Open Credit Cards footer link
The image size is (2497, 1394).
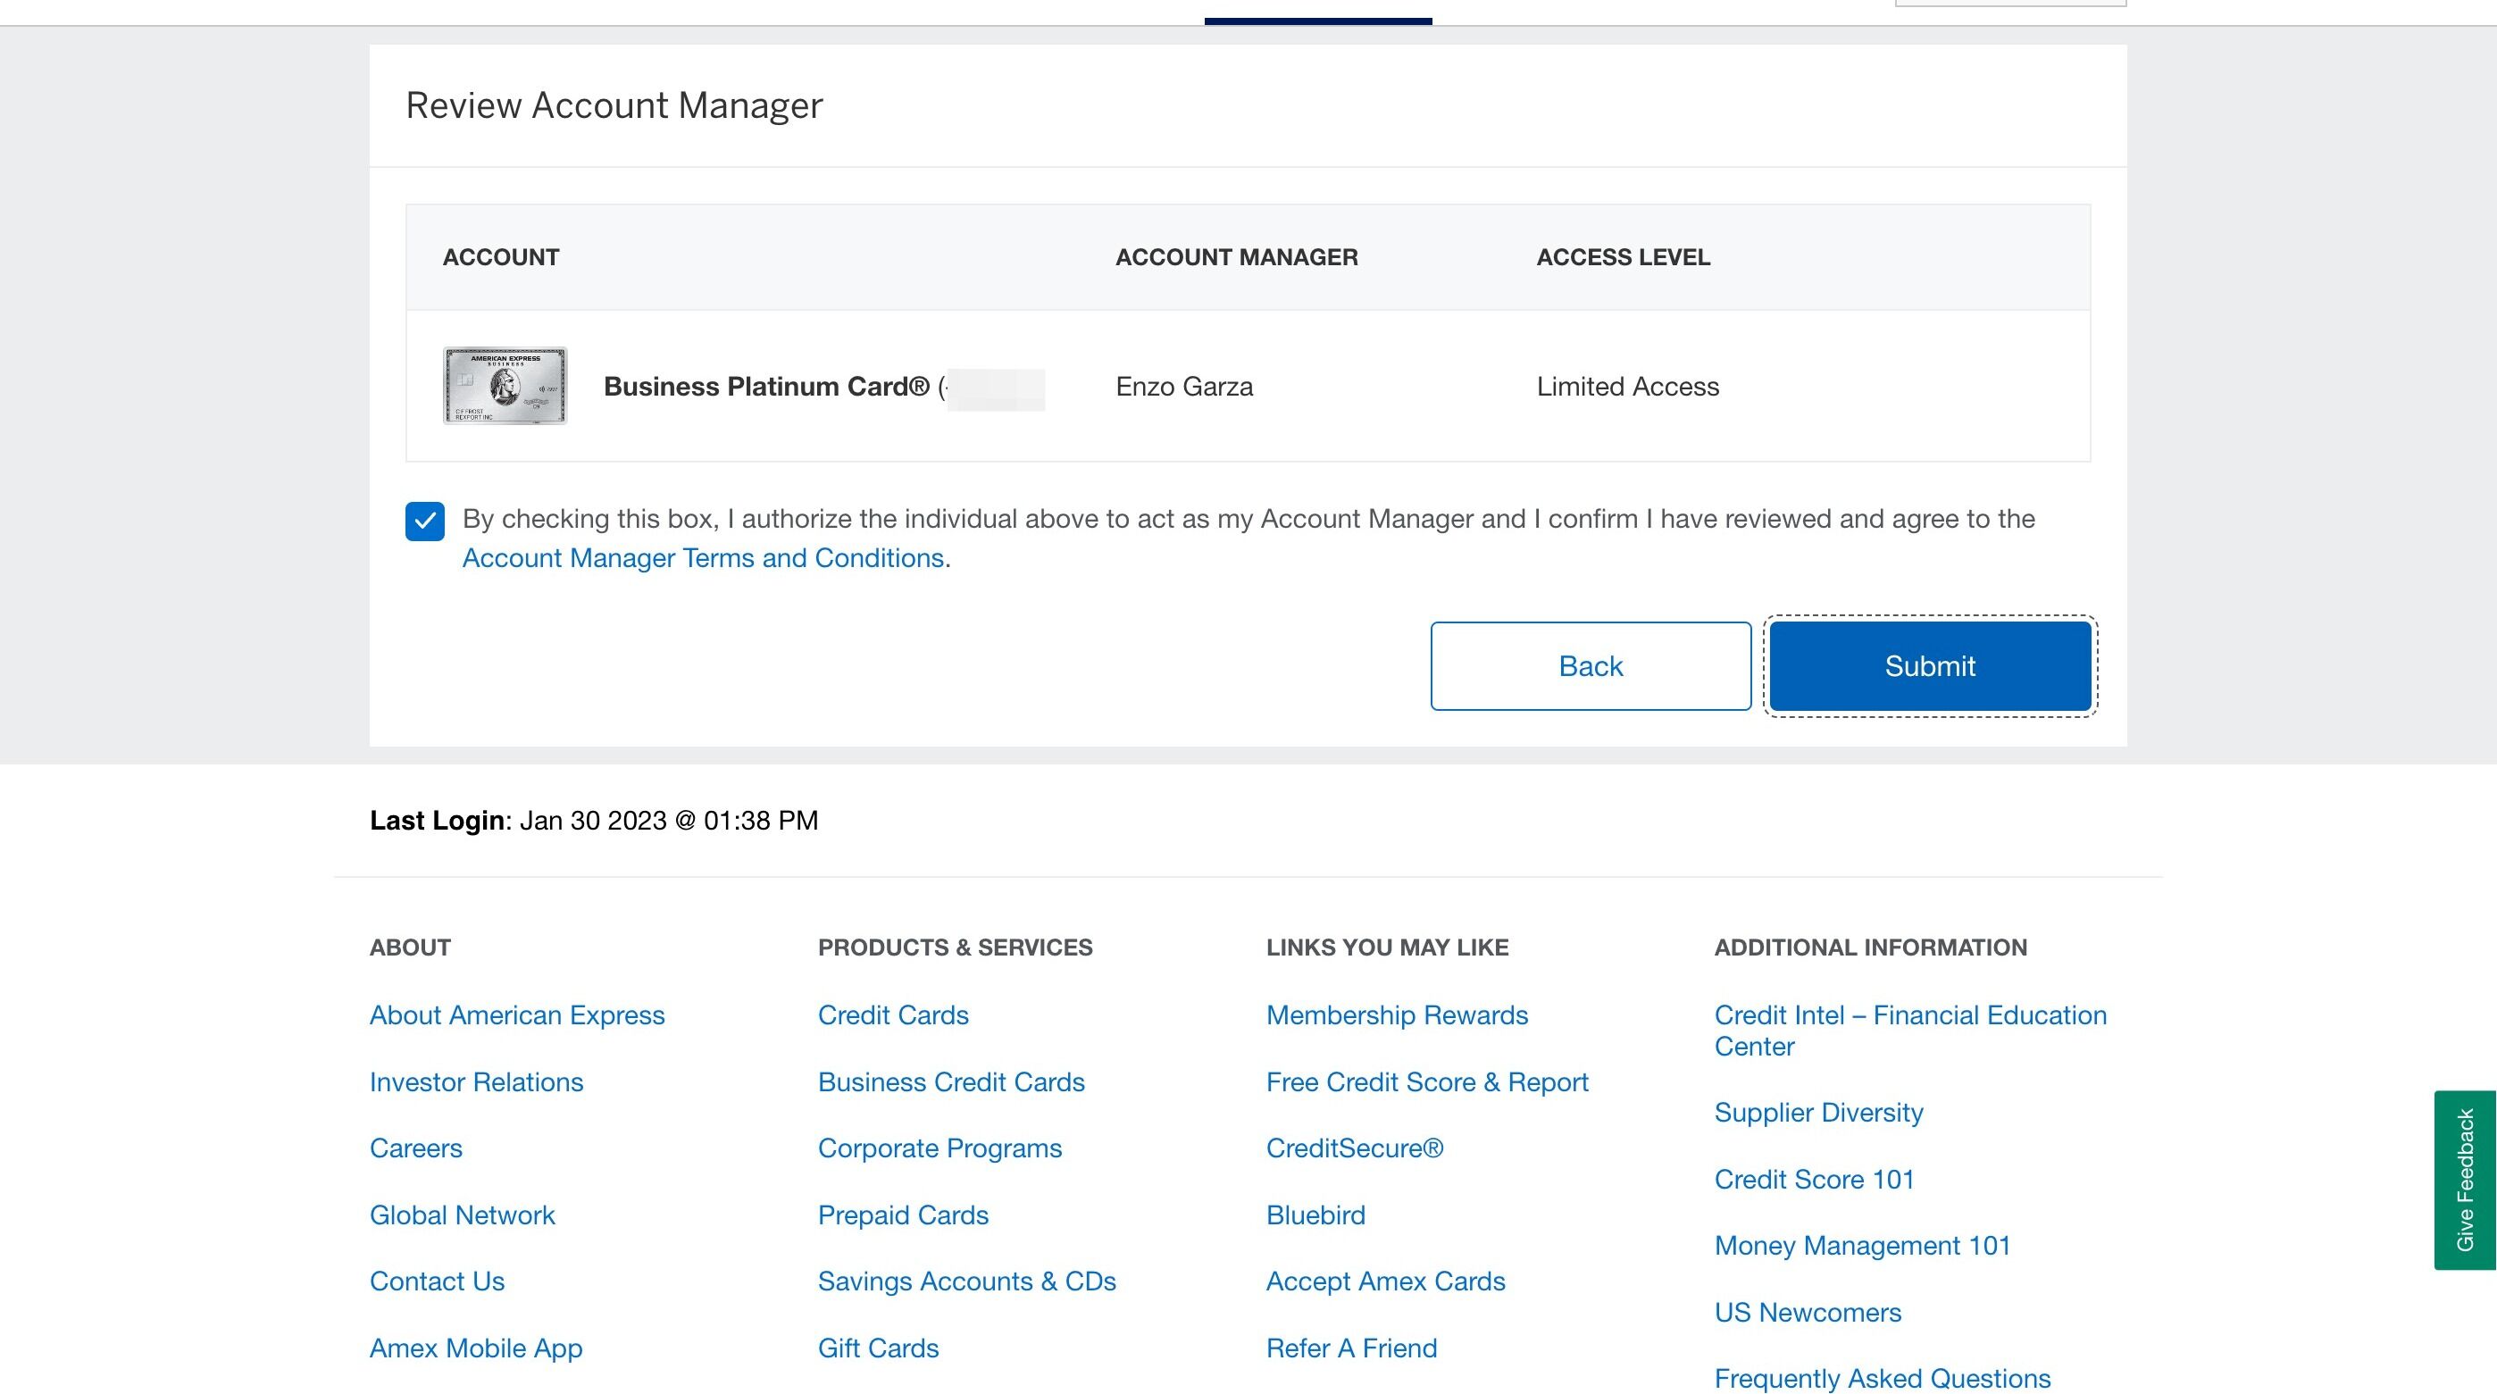coord(893,1015)
